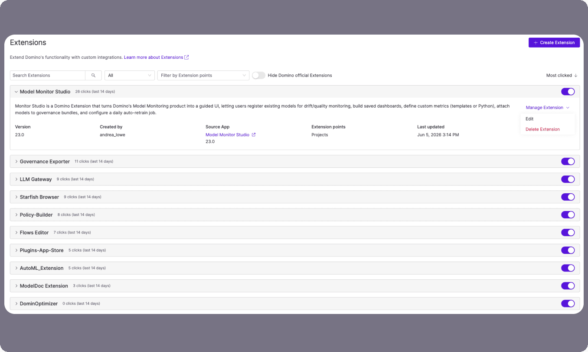Screen dimensions: 588x352
Task: Disable the Model Monitor Studio extension toggle
Action: coord(568,92)
